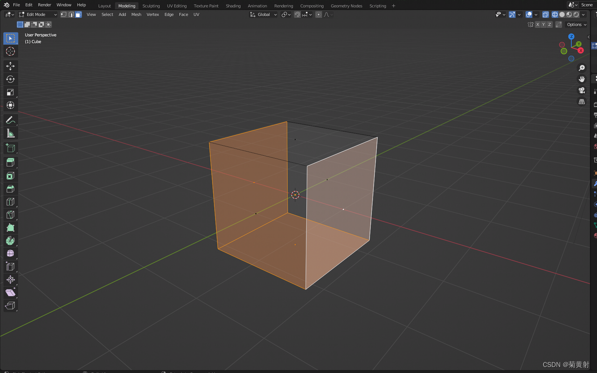Expand the shading options dropdown arrow

tap(583, 14)
